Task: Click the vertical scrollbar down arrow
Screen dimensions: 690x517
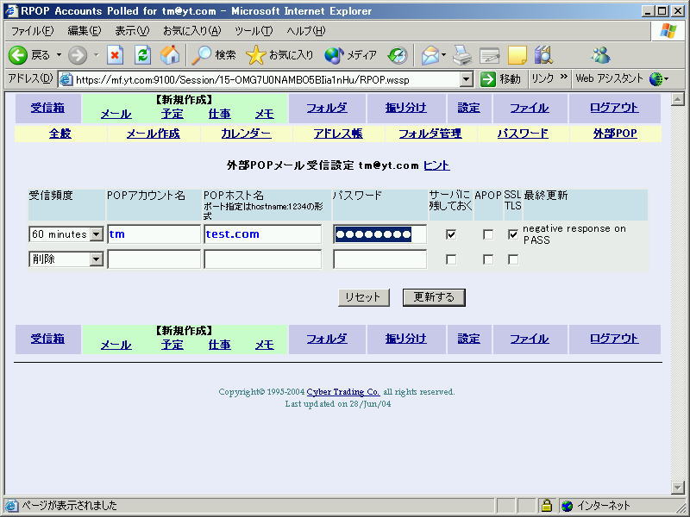Action: pyautogui.click(x=677, y=488)
